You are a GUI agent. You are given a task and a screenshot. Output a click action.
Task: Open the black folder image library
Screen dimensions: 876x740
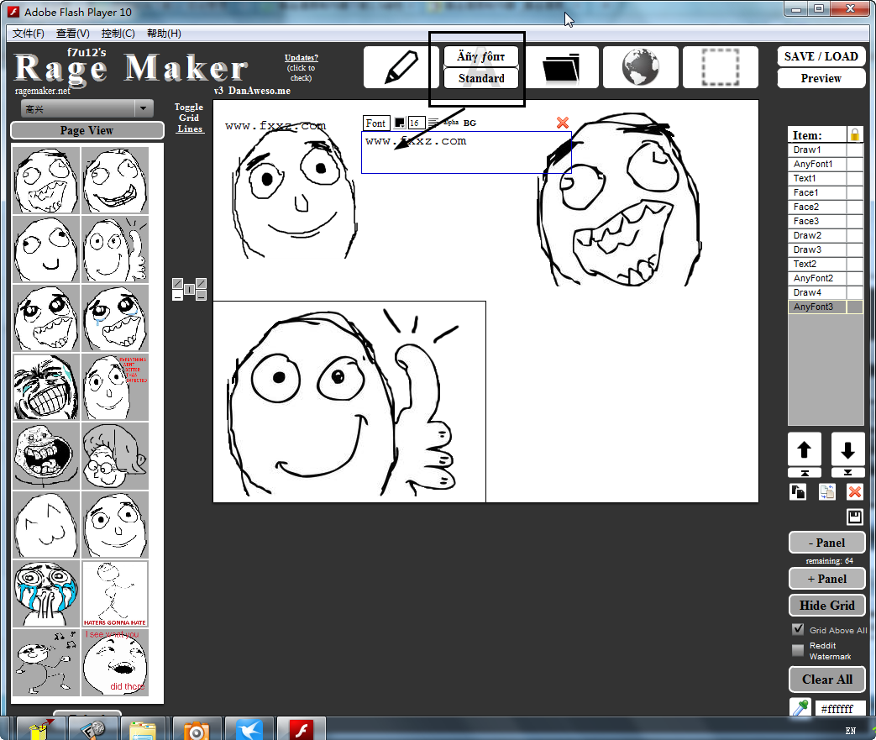[562, 67]
